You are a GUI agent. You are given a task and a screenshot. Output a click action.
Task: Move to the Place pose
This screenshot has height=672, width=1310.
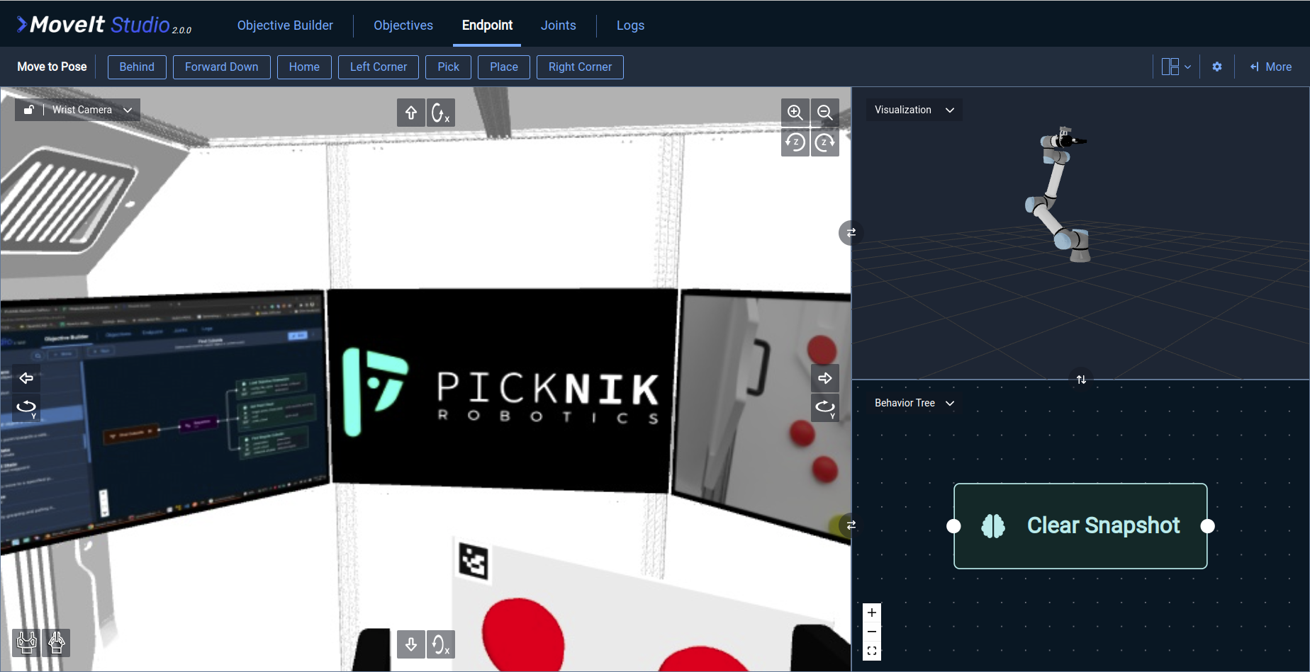(504, 67)
